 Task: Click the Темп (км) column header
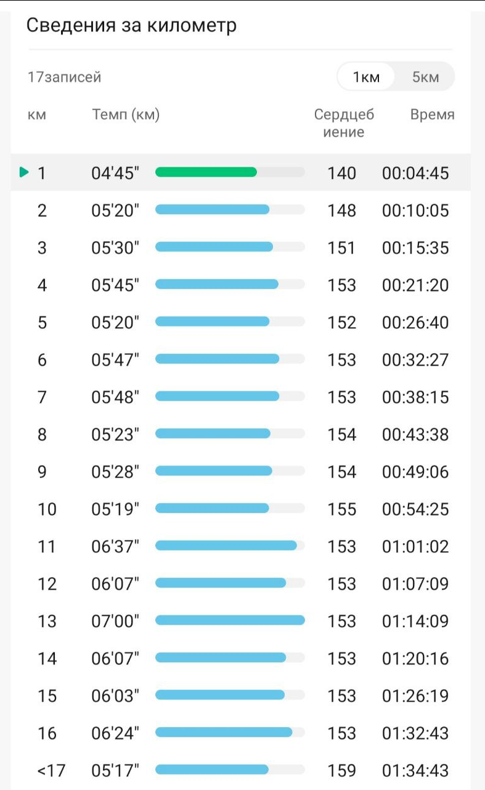point(126,115)
